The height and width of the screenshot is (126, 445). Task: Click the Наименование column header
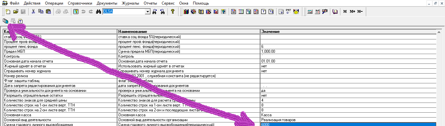click(189, 32)
